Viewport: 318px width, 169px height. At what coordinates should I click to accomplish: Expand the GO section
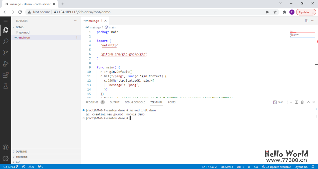click(x=46, y=162)
